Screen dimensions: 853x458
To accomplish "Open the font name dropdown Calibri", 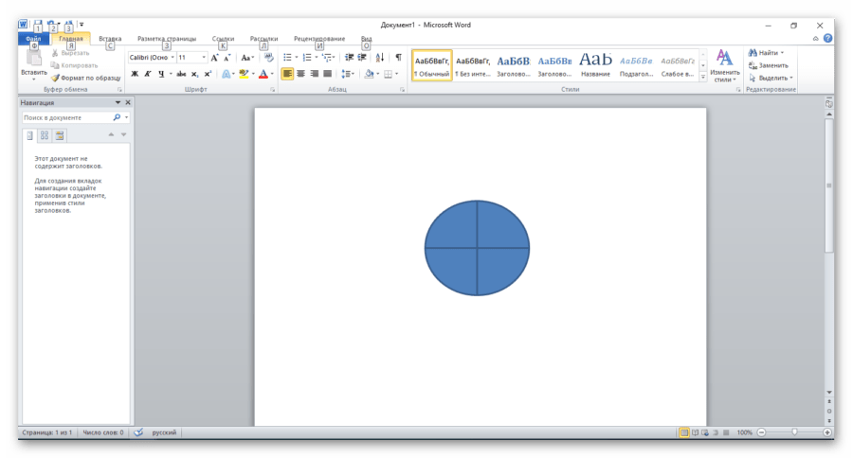I will pos(172,58).
